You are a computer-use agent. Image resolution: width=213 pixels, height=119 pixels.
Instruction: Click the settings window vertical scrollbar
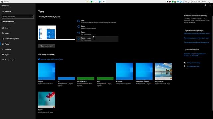coord(212,63)
